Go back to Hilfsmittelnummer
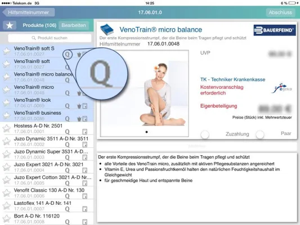Viewport: 300px width, 225px height. point(29,12)
